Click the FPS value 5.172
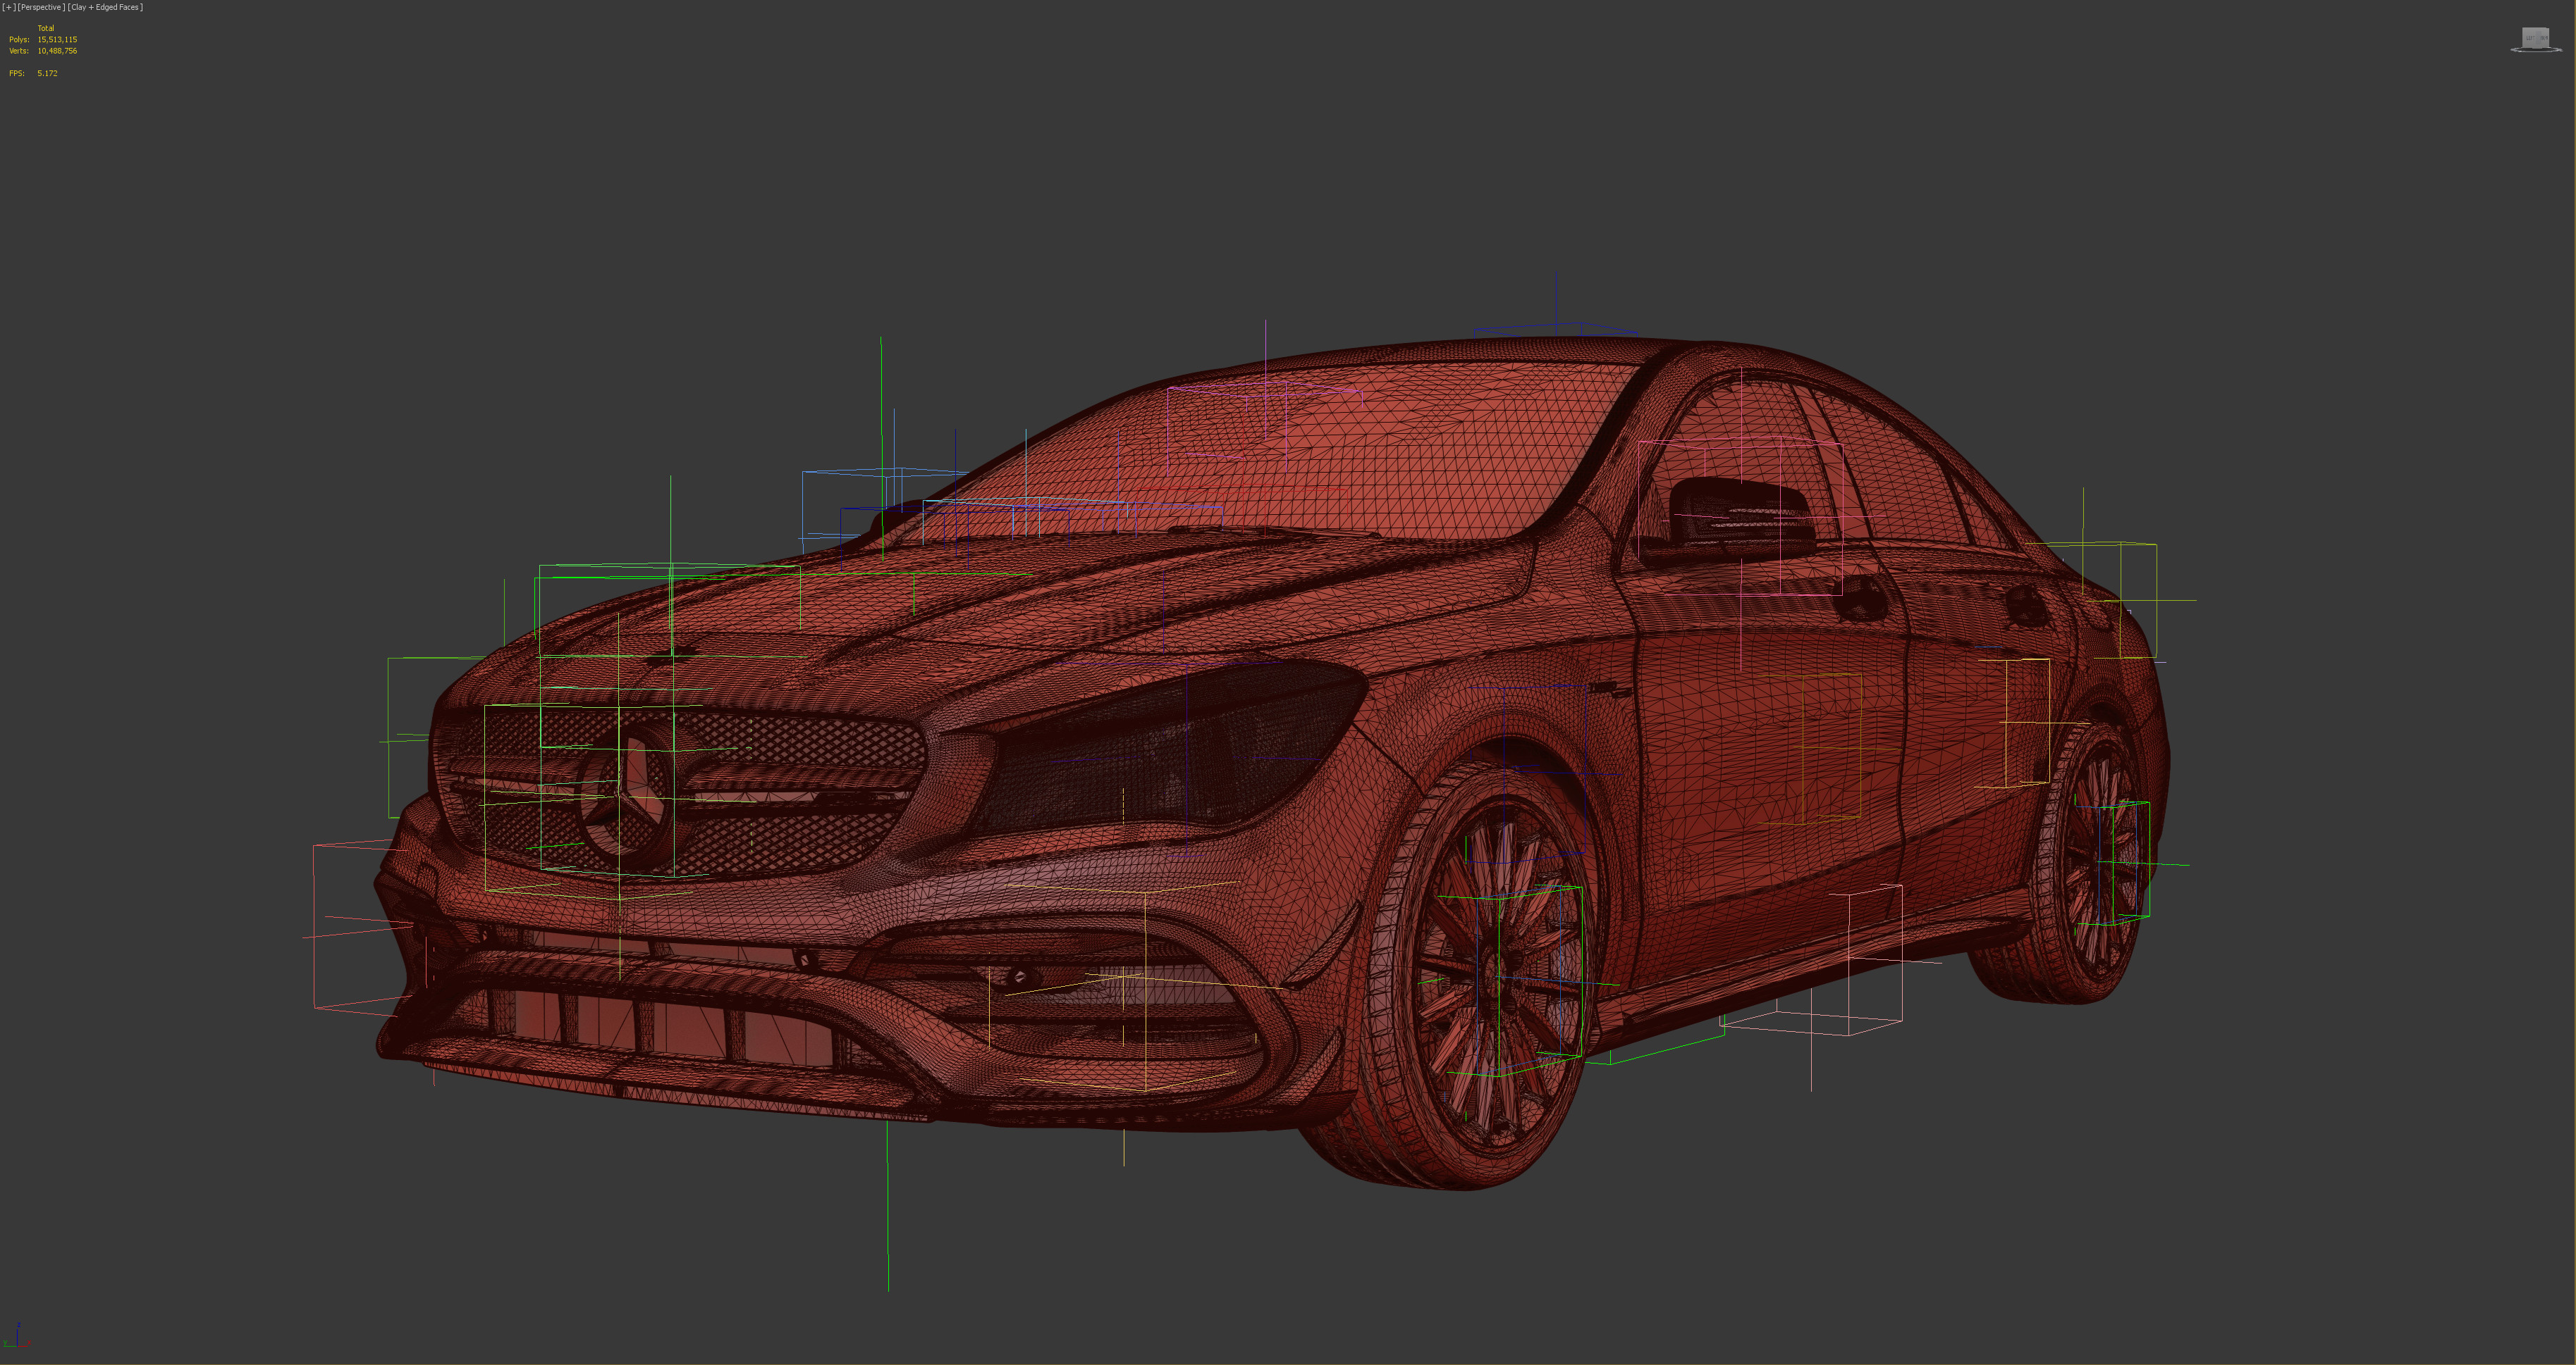The image size is (2576, 1365). 47,73
